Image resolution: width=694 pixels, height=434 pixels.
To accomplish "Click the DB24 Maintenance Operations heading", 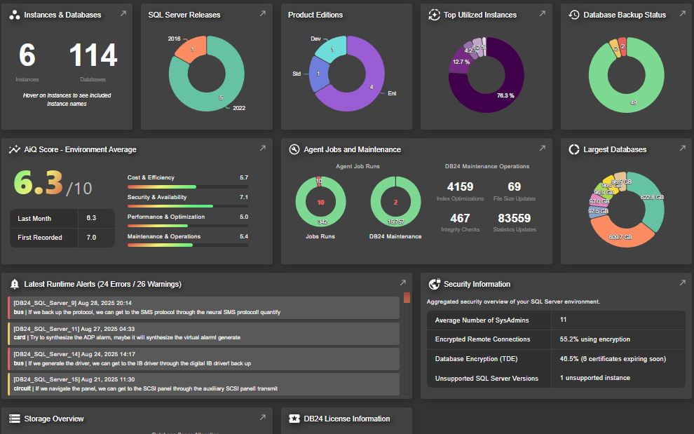I will click(x=487, y=166).
